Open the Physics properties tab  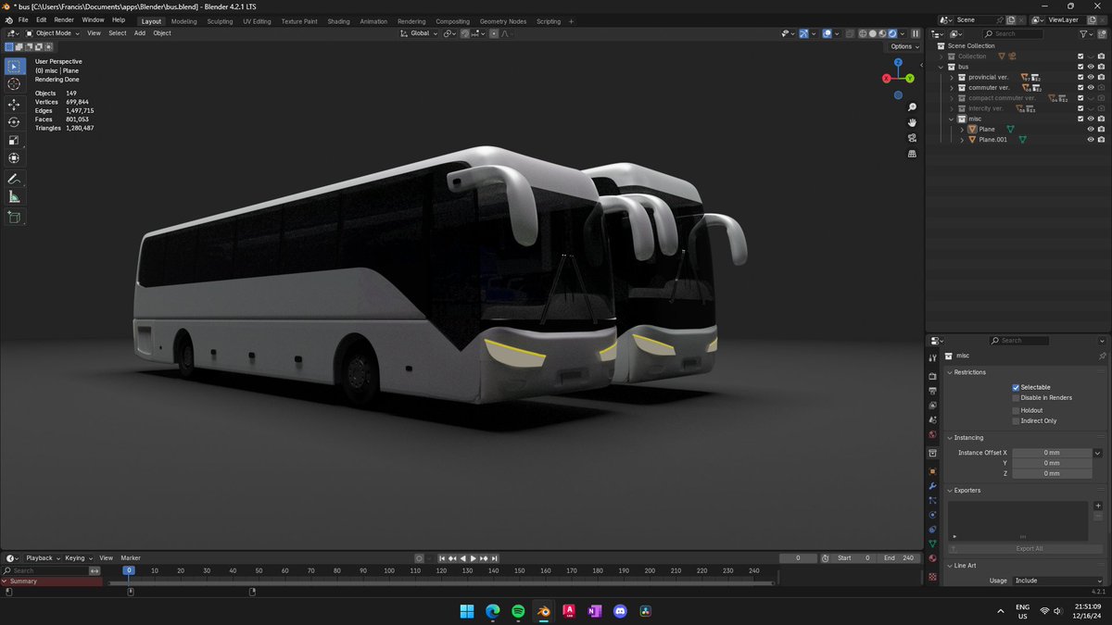click(x=932, y=515)
